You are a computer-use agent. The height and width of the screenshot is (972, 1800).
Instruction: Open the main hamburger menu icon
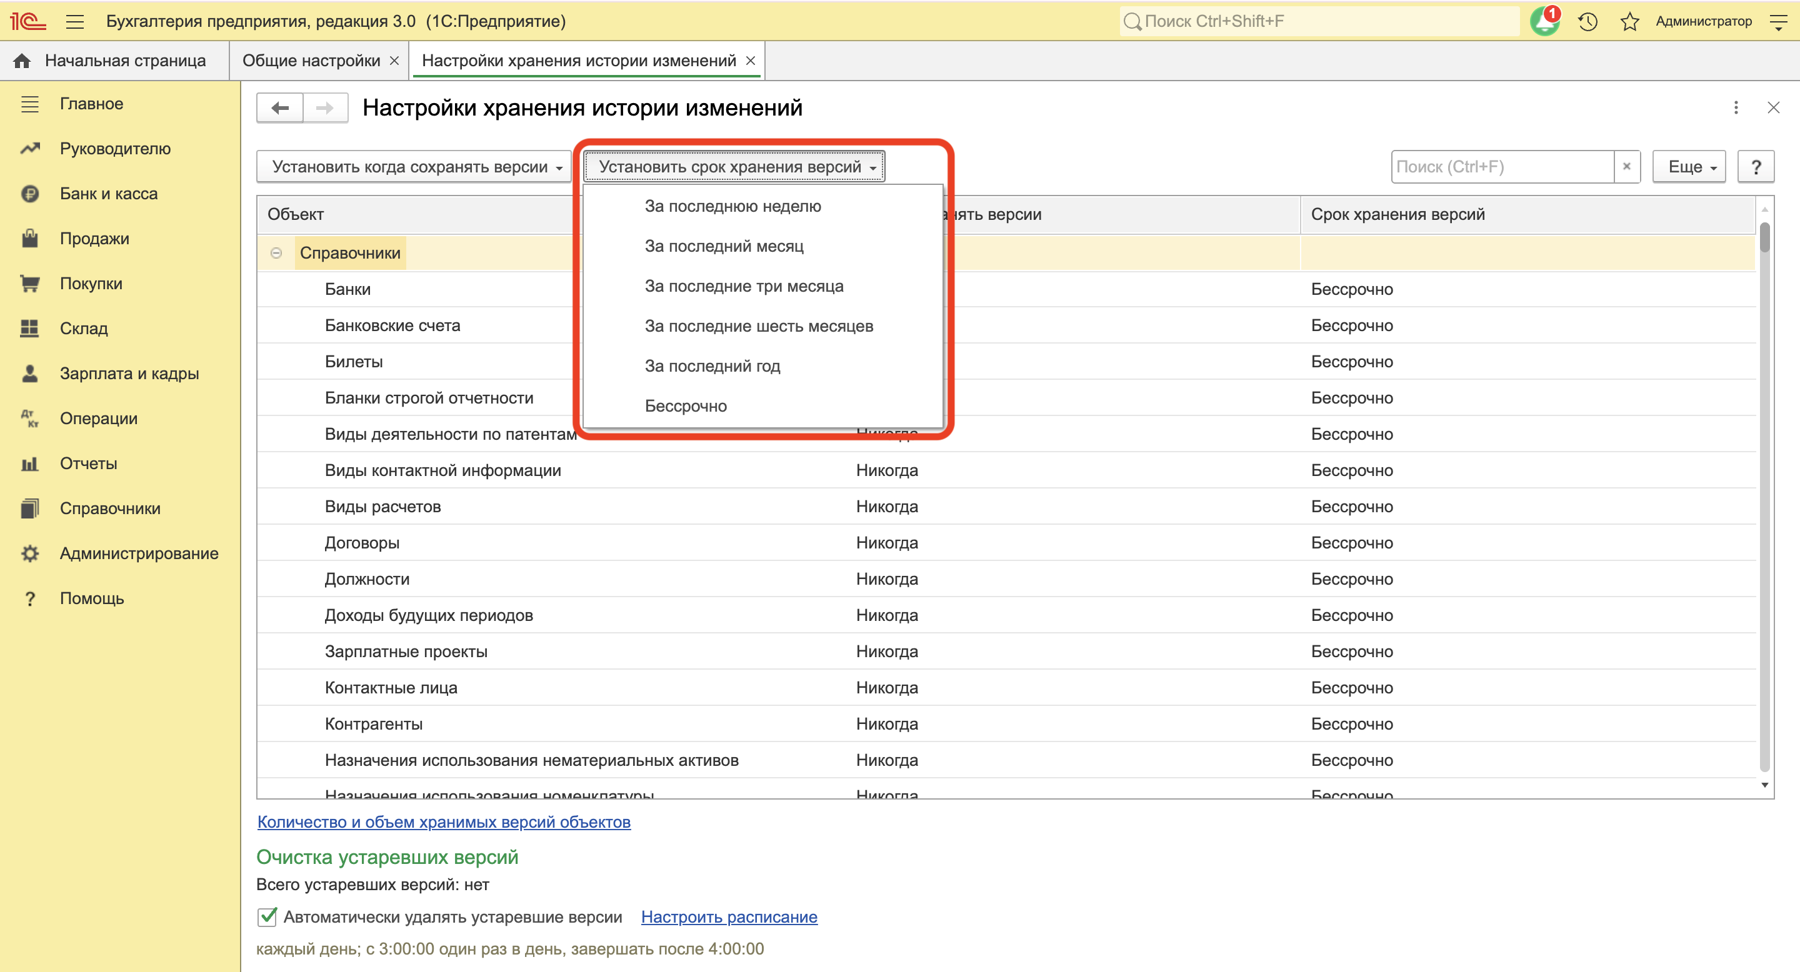coord(75,21)
